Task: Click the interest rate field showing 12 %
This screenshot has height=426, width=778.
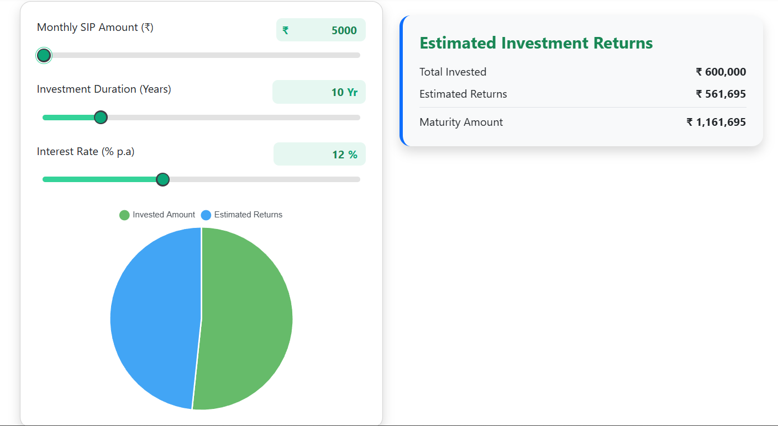Action: point(319,155)
